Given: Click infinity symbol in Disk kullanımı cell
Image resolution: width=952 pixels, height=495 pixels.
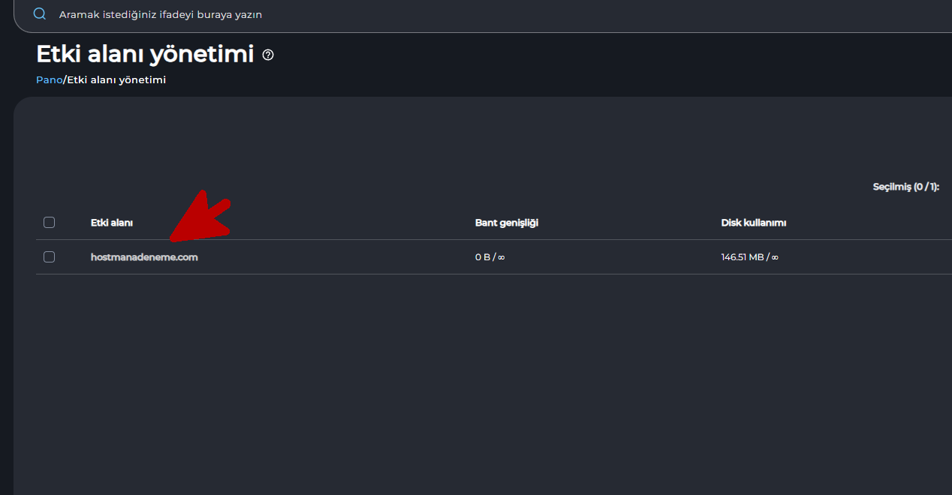Looking at the screenshot, I should click(775, 257).
